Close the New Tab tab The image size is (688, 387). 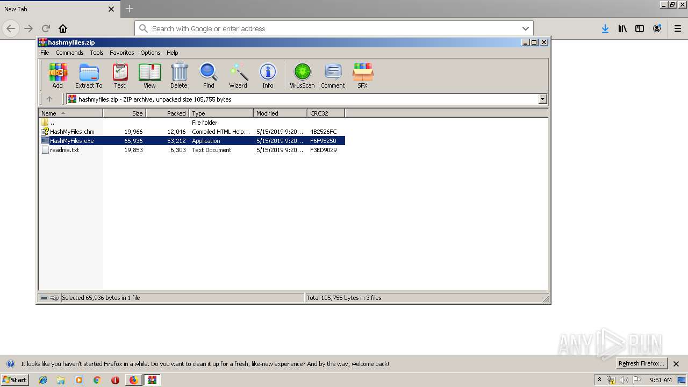[x=111, y=9]
